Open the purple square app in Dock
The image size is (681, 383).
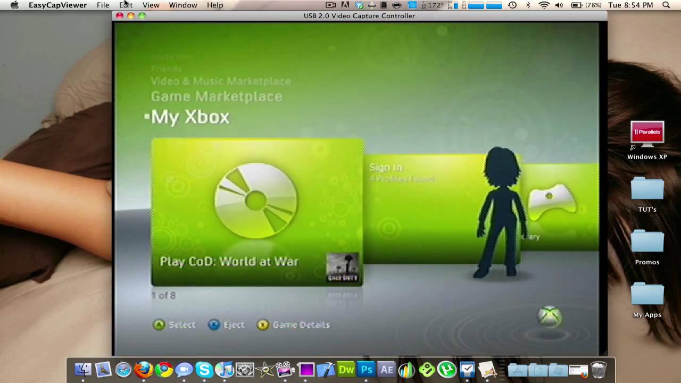pyautogui.click(x=306, y=369)
